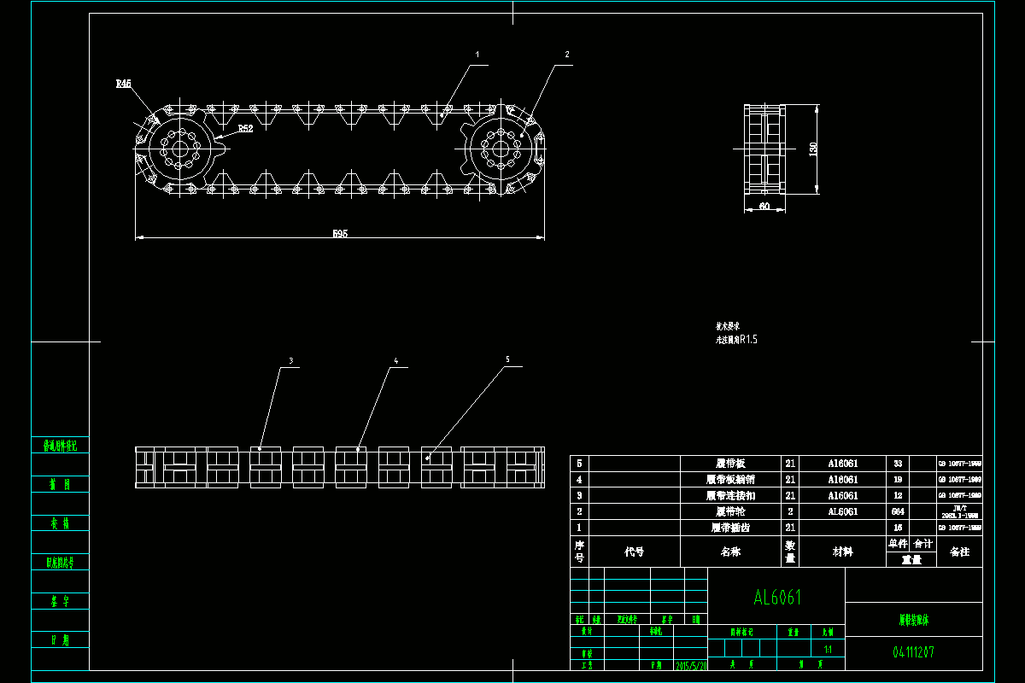Select part name 履带连接扣 in parts list
The height and width of the screenshot is (683, 1025).
730,495
